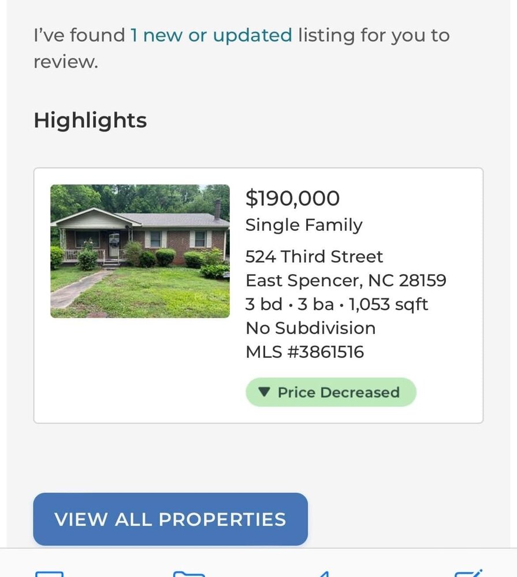Click the green Price Decreased badge
Screen dimensions: 517x577
331,392
